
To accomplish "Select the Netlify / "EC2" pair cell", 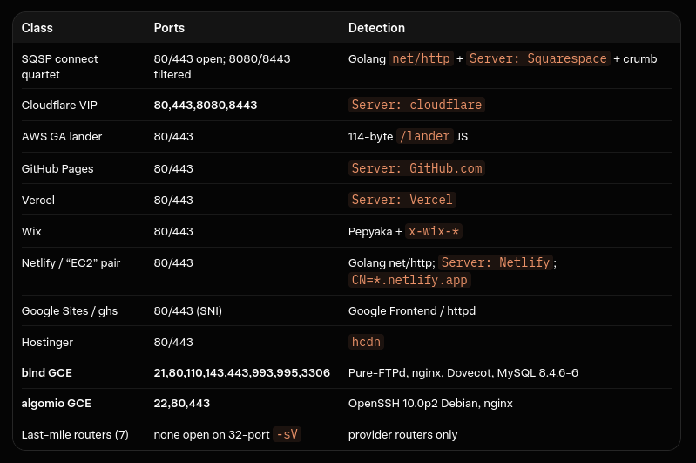I will coord(71,263).
